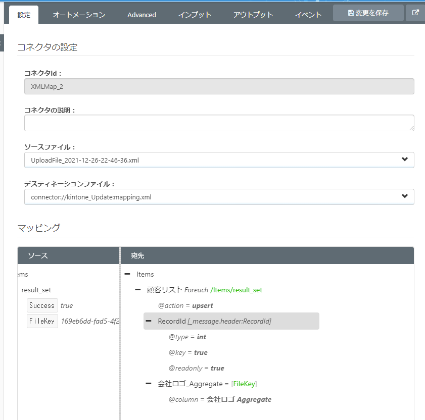Viewport: 425px width, 420px height.
Task: Switch to the オートメーション tab
Action: (x=79, y=15)
